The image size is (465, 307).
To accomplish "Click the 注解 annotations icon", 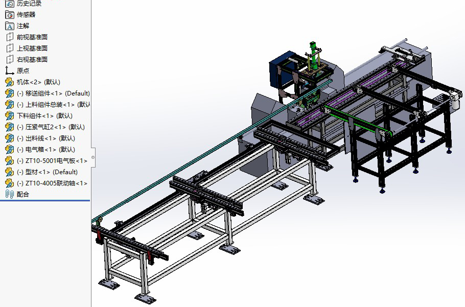I will (x=10, y=26).
